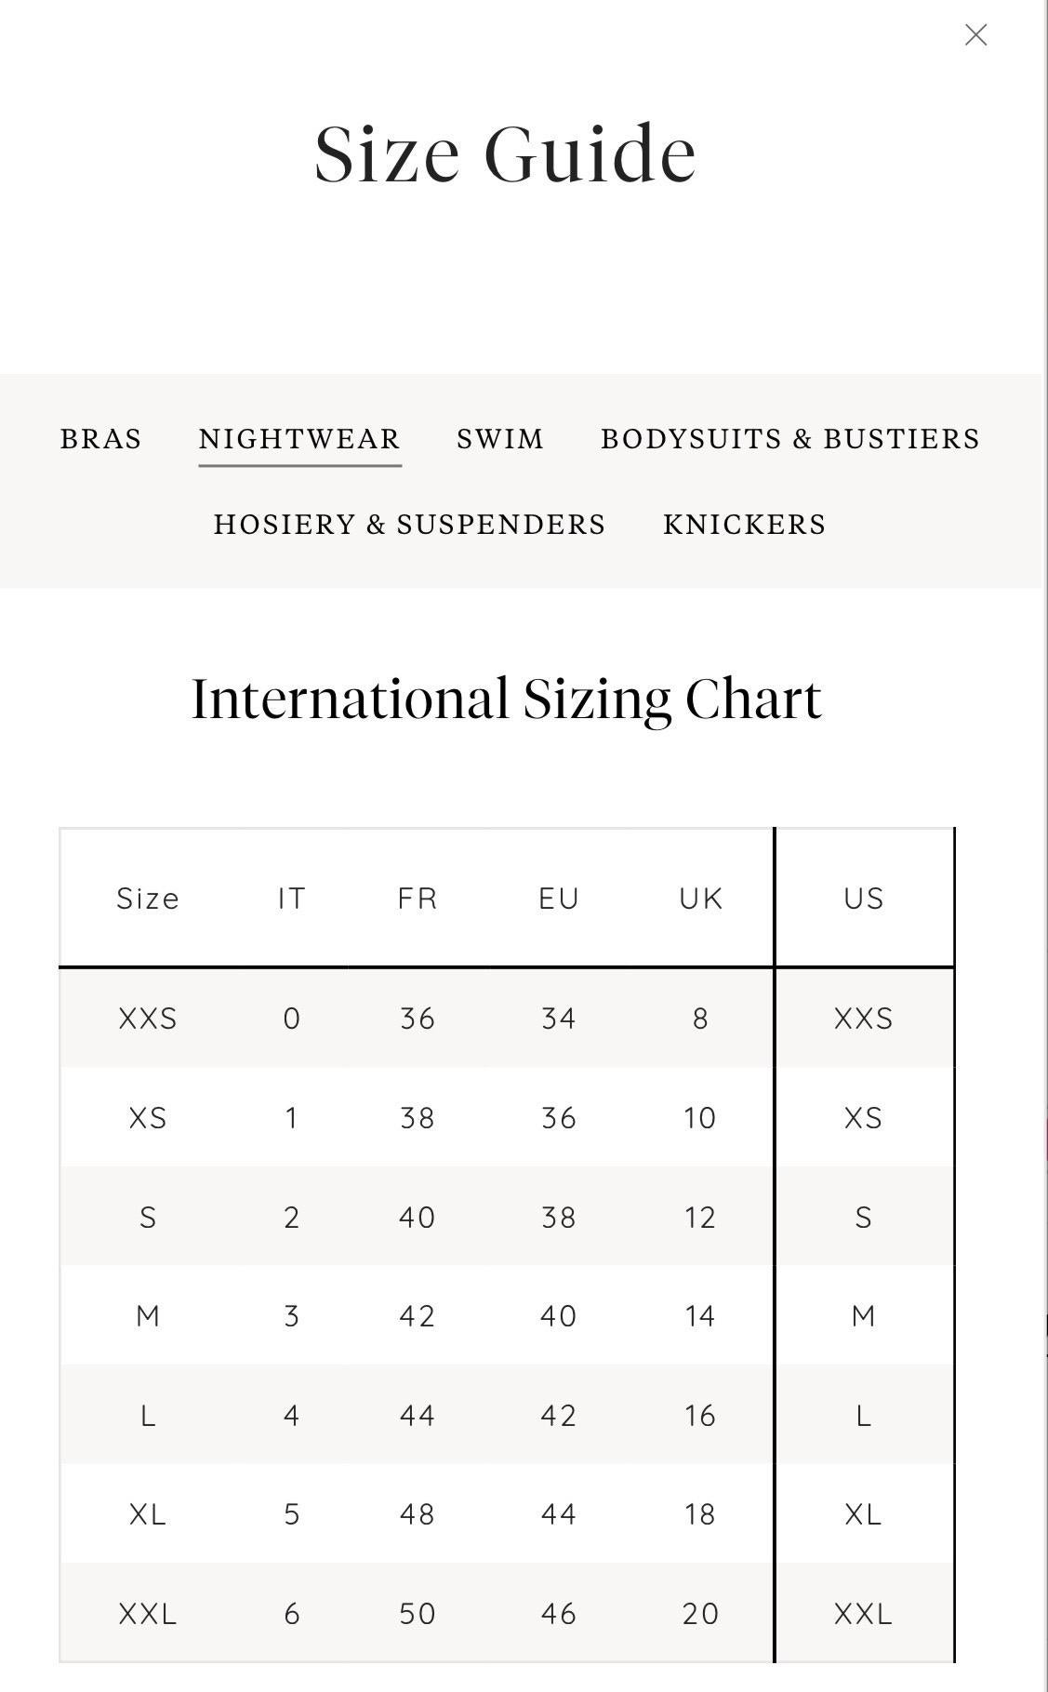Viewport: 1048px width, 1692px height.
Task: Click the FR column header
Action: [x=418, y=899]
